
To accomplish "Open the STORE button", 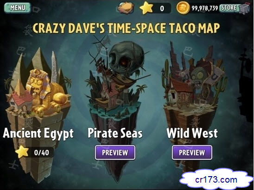I will (229, 8).
